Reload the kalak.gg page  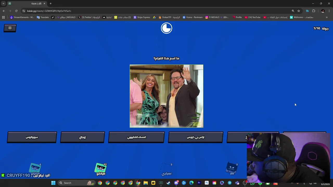click(16, 11)
